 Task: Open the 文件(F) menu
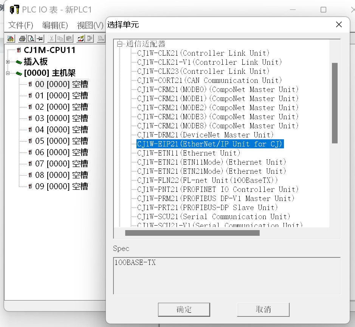(x=20, y=25)
